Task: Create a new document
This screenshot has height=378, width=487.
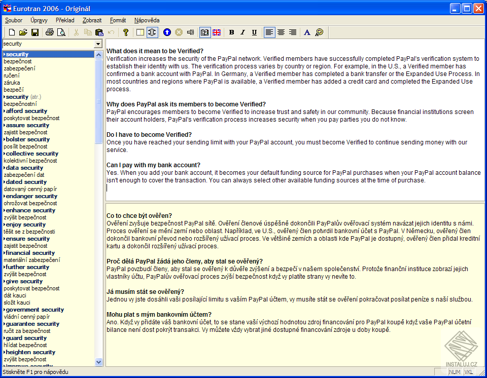Action: 12,32
